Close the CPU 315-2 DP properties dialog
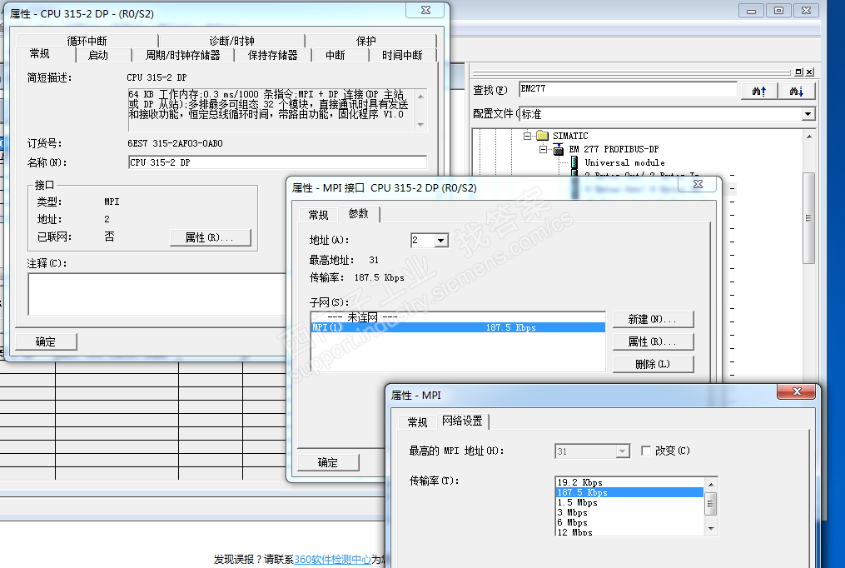 click(x=425, y=10)
